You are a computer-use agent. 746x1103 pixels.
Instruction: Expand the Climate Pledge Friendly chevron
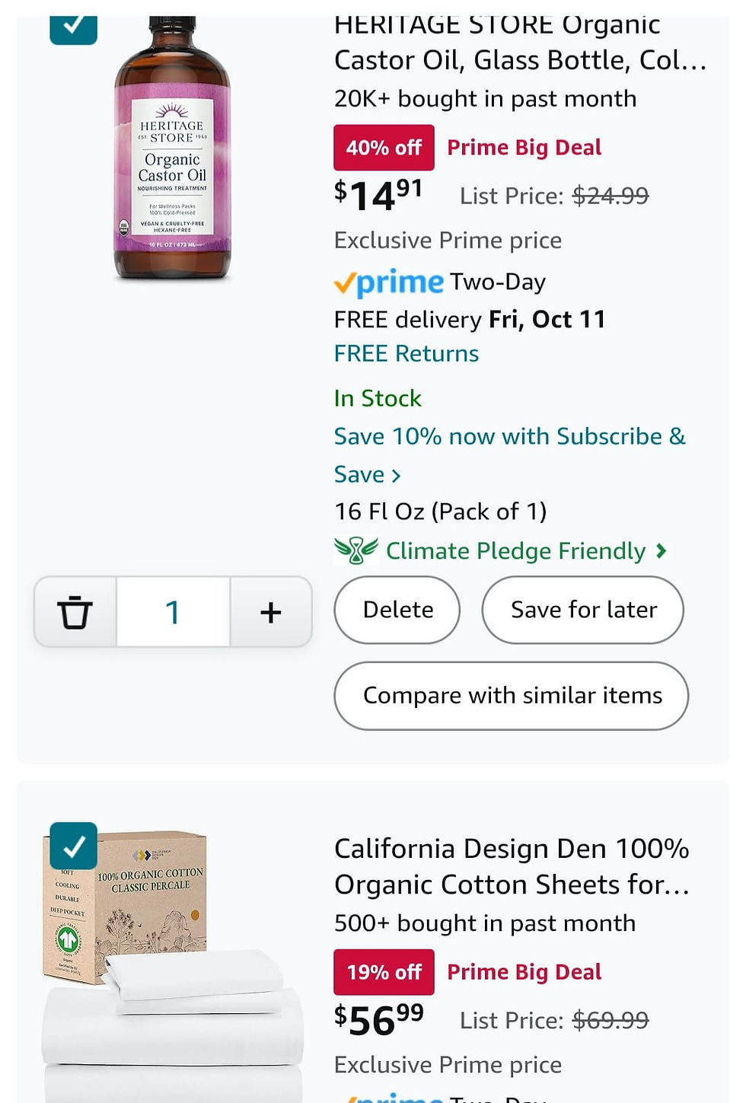click(661, 550)
